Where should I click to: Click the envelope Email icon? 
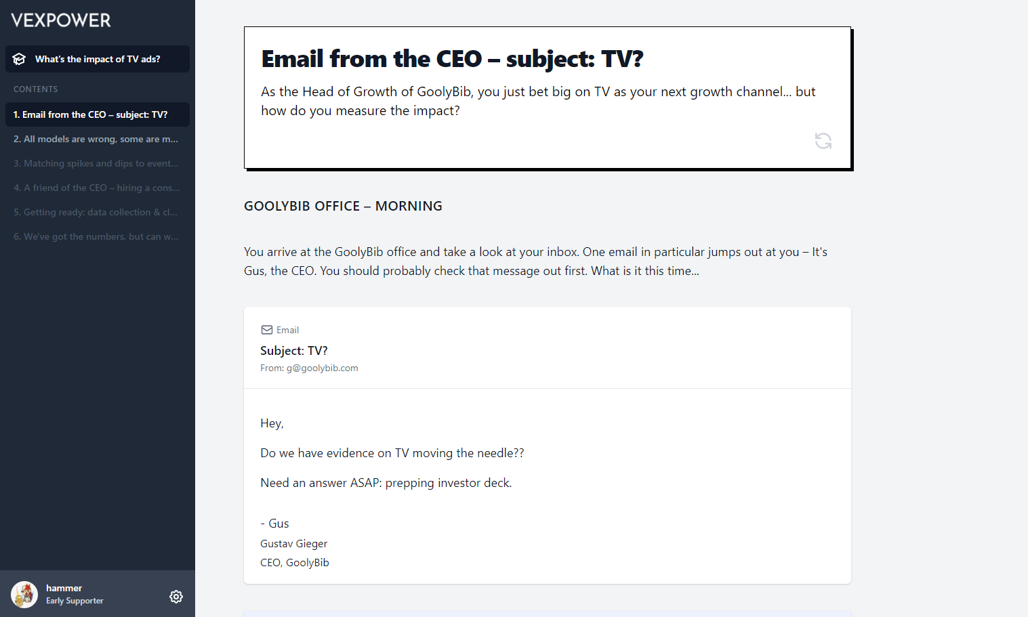267,330
